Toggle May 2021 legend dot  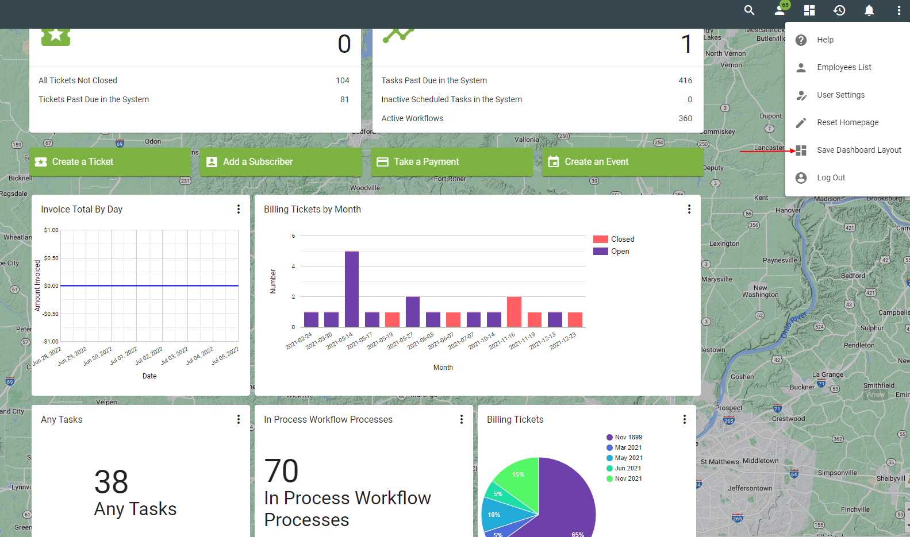[x=609, y=458]
